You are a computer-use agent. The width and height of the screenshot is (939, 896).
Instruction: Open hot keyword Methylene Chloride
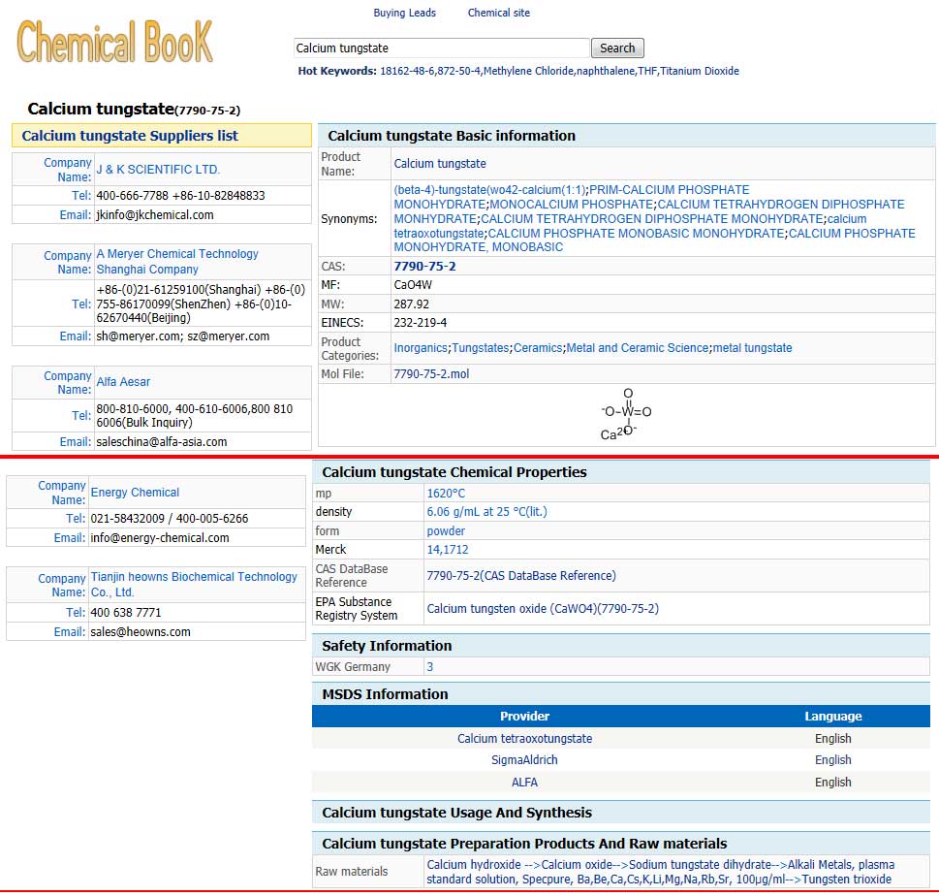[x=528, y=71]
